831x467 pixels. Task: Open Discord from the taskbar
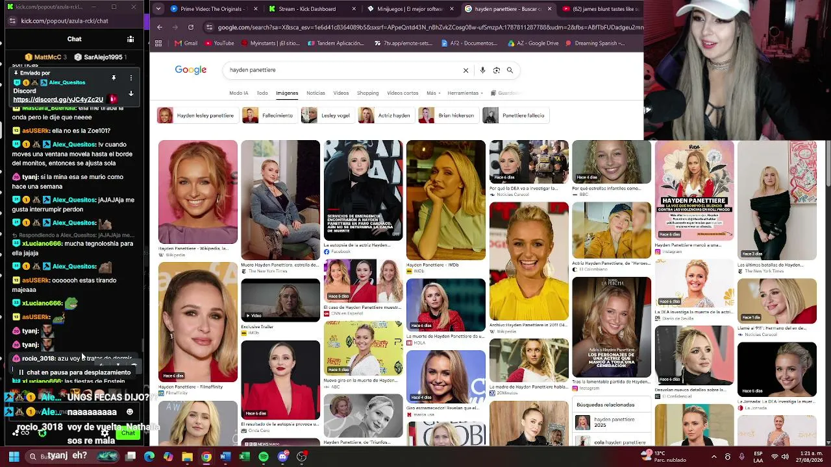point(282,457)
